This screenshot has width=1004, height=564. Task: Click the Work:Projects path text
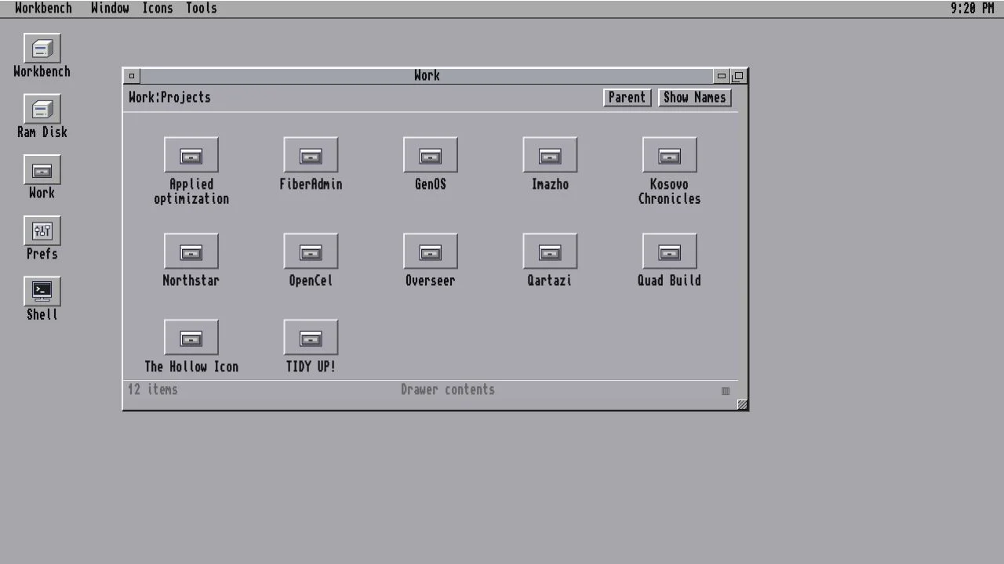169,97
